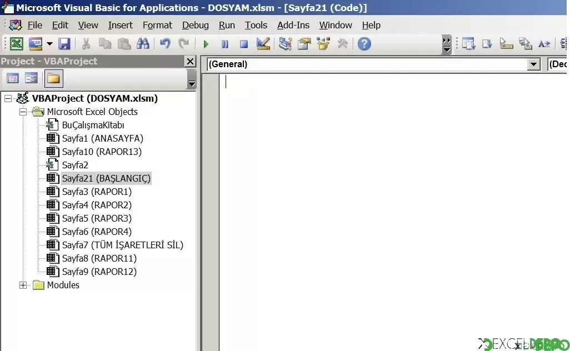Toggle Folders view in Project panel
Image resolution: width=570 pixels, height=351 pixels.
(53, 78)
